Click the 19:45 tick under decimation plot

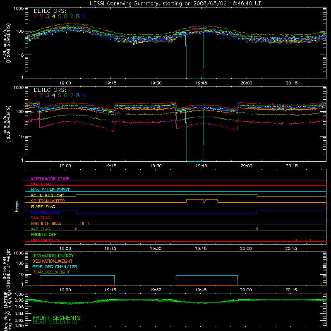point(201,290)
